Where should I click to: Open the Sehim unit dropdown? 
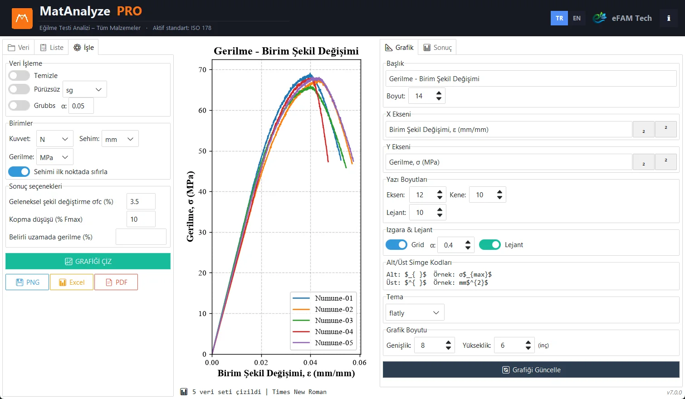coord(120,139)
